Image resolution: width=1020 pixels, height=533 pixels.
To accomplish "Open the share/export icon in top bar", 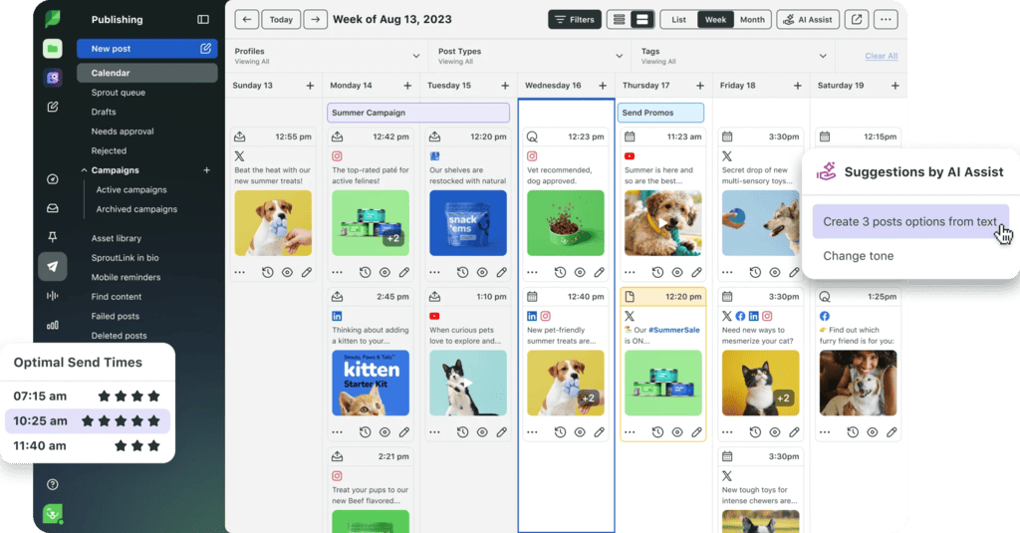I will 857,20.
